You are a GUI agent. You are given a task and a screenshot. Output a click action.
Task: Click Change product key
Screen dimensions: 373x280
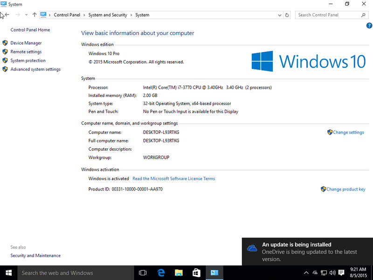pos(345,189)
